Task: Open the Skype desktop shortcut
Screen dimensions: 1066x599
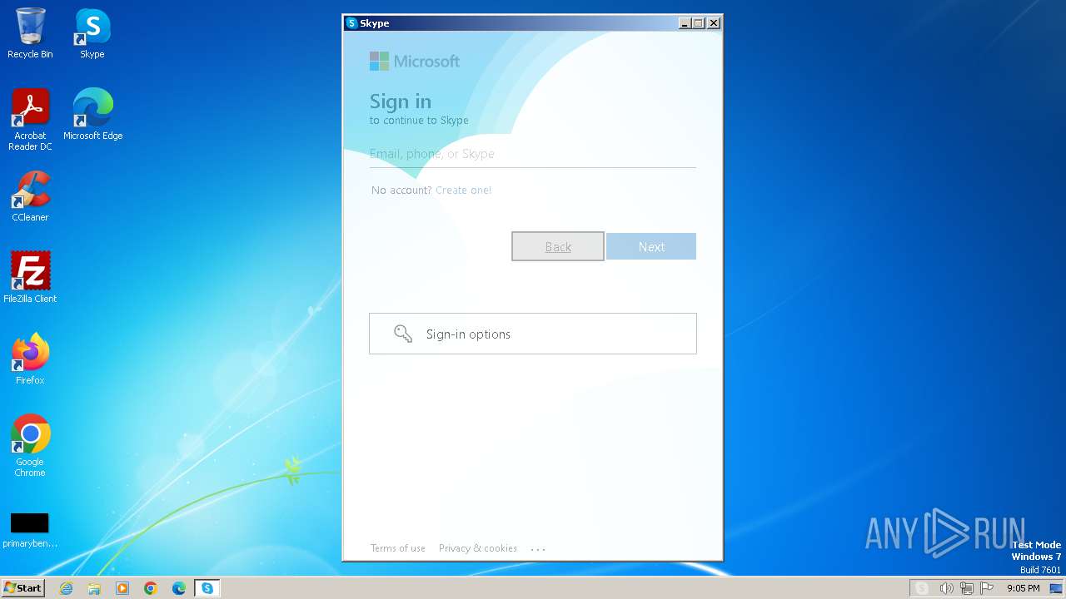Action: click(x=92, y=33)
